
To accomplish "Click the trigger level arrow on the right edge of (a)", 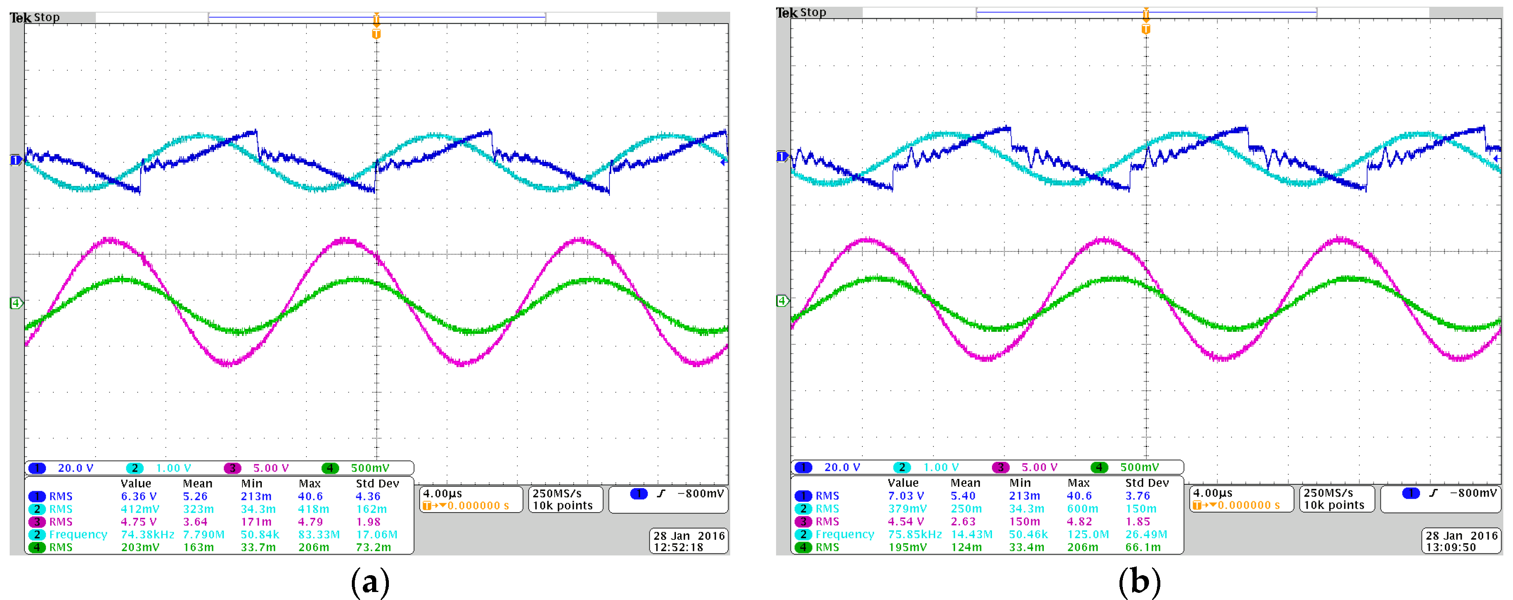I will tap(724, 162).
